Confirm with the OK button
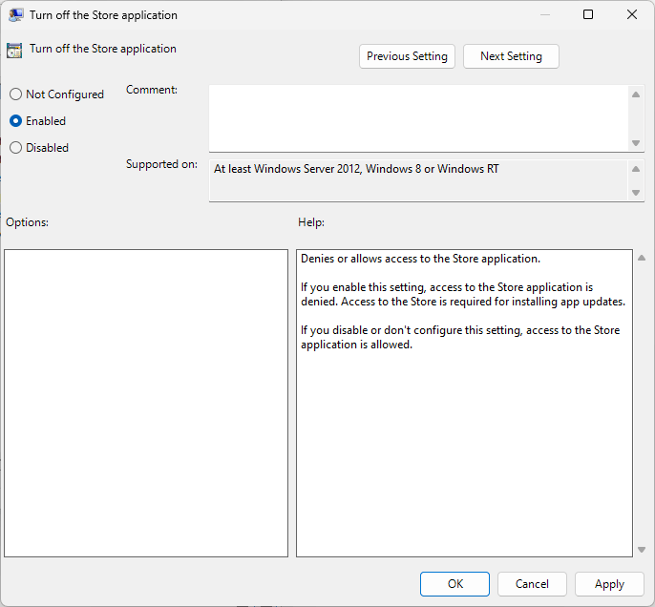The height and width of the screenshot is (607, 655). [x=454, y=584]
